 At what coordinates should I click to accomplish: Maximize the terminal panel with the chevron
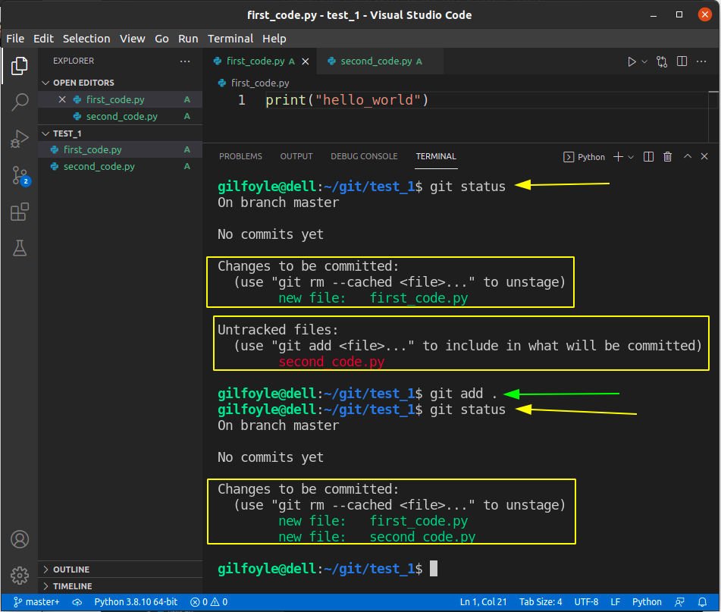click(x=687, y=156)
